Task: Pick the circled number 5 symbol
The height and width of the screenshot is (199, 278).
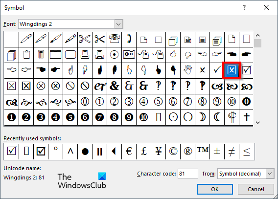Action: (x=159, y=102)
